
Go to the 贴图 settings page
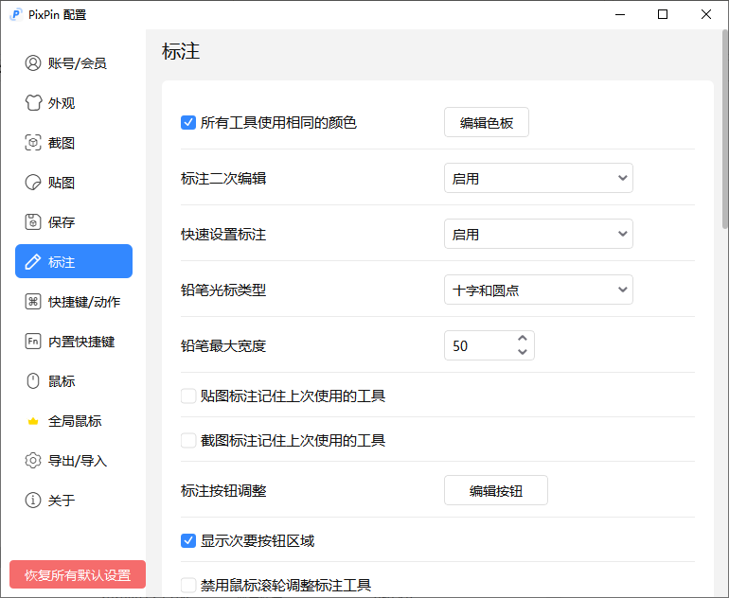tap(74, 183)
